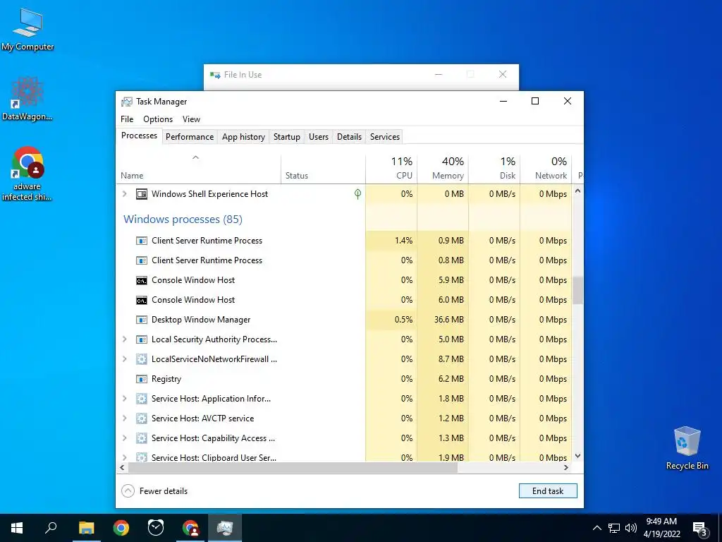The image size is (722, 542).
Task: Switch to the App history tab
Action: point(243,137)
